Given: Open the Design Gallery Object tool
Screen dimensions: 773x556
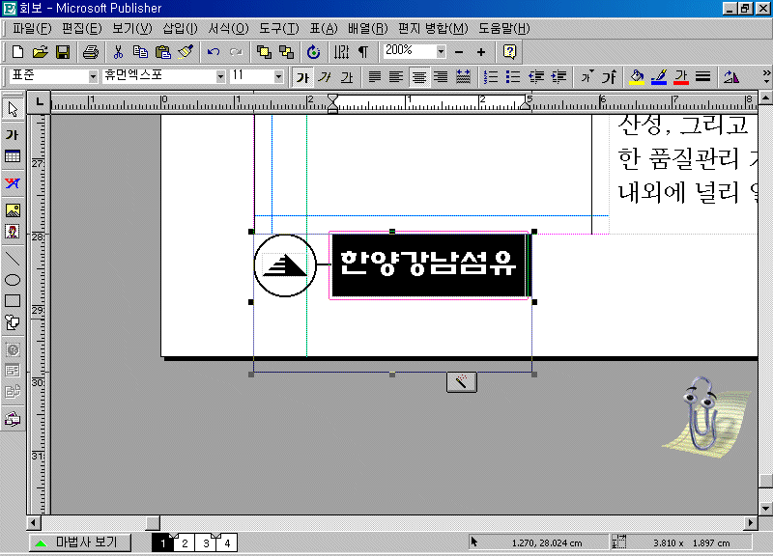Looking at the screenshot, I should coord(13,419).
